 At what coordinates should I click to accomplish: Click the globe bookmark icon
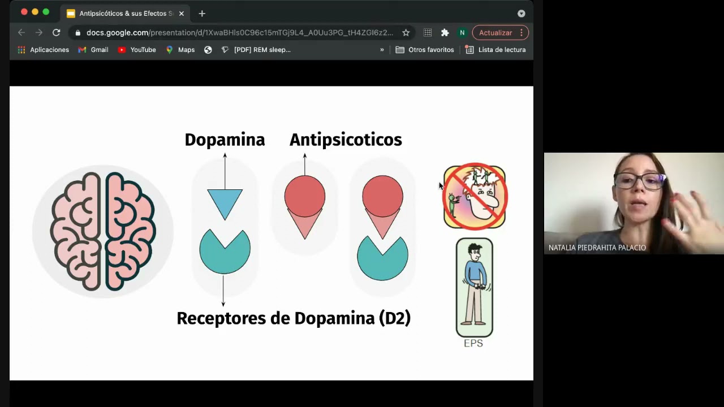(x=208, y=50)
